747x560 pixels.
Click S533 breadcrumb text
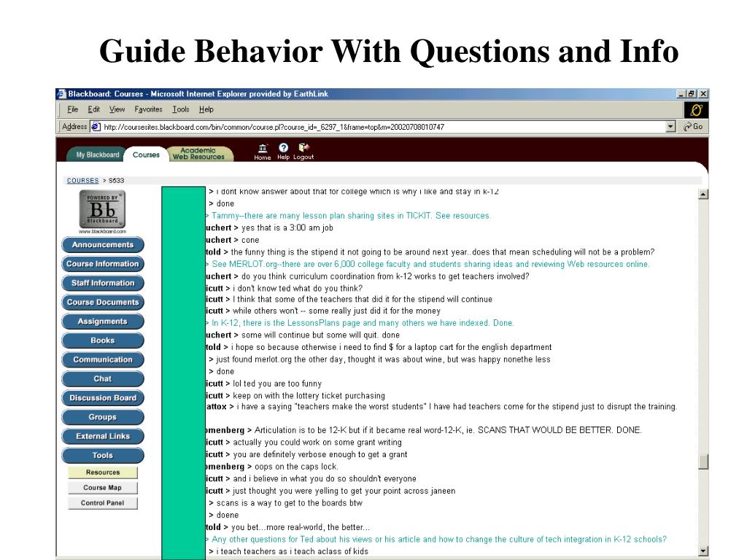(x=116, y=181)
